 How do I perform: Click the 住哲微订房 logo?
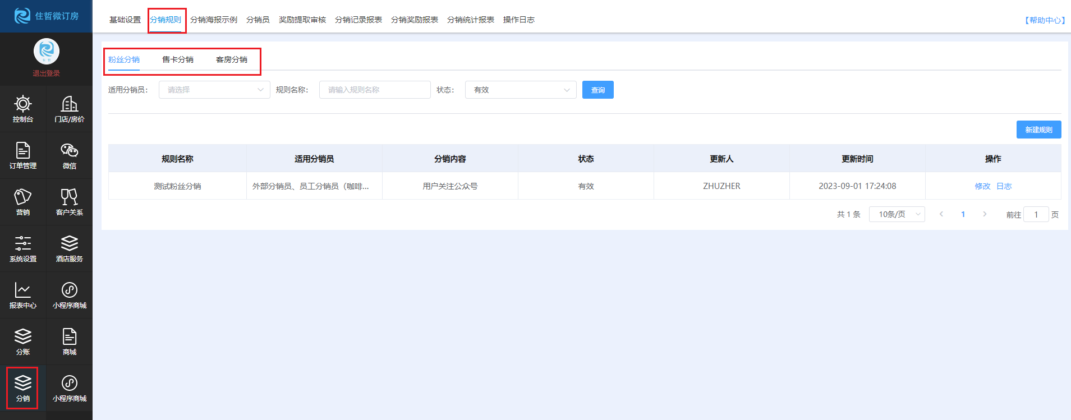pos(46,16)
